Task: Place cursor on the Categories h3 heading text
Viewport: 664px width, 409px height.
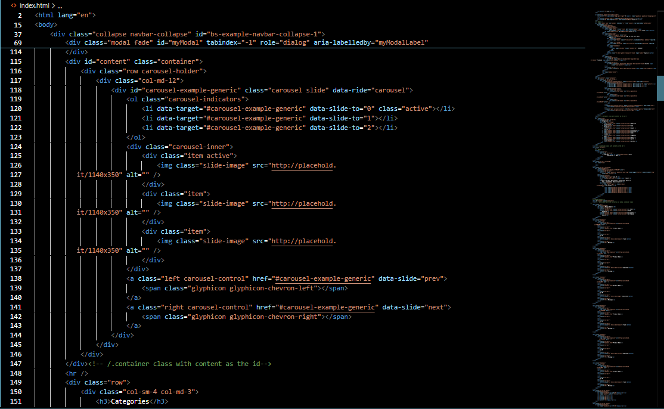Action: tap(129, 402)
